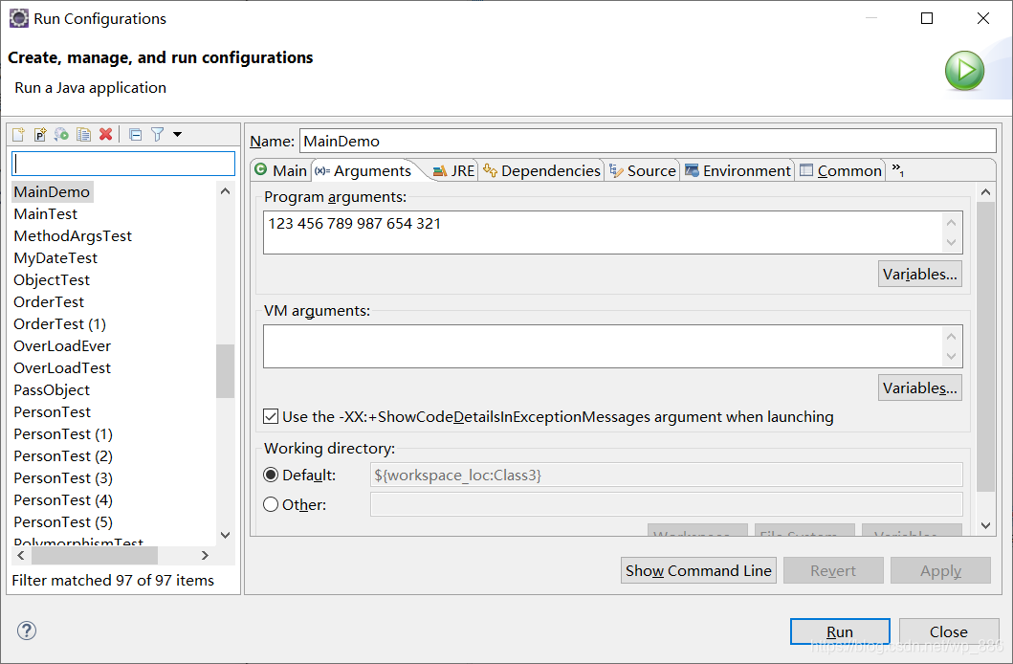Go to the Environment tab

tap(738, 170)
